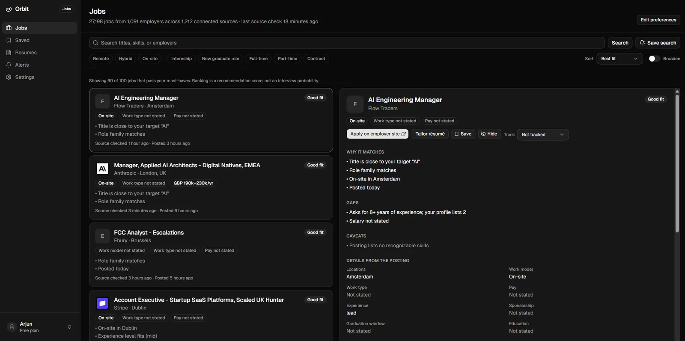
Task: Open the Jobs sidebar item
Action: click(40, 28)
